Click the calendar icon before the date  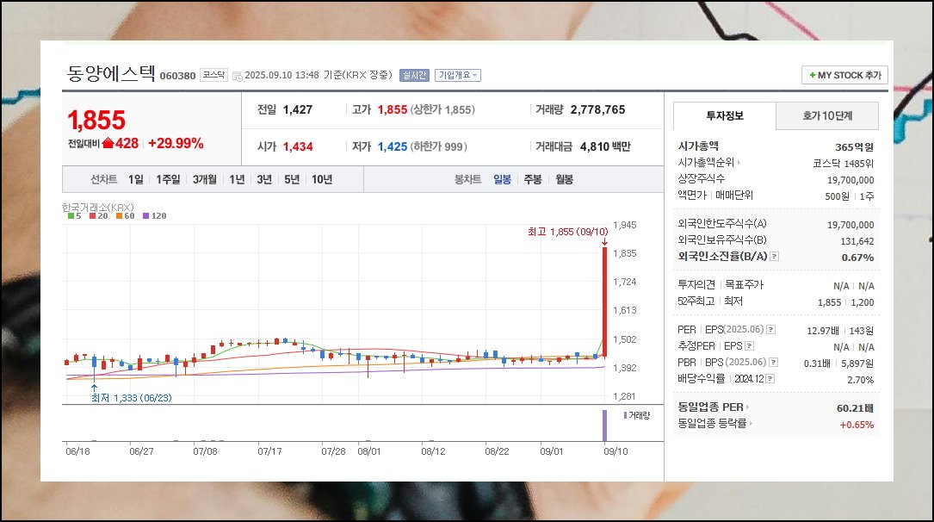click(237, 76)
